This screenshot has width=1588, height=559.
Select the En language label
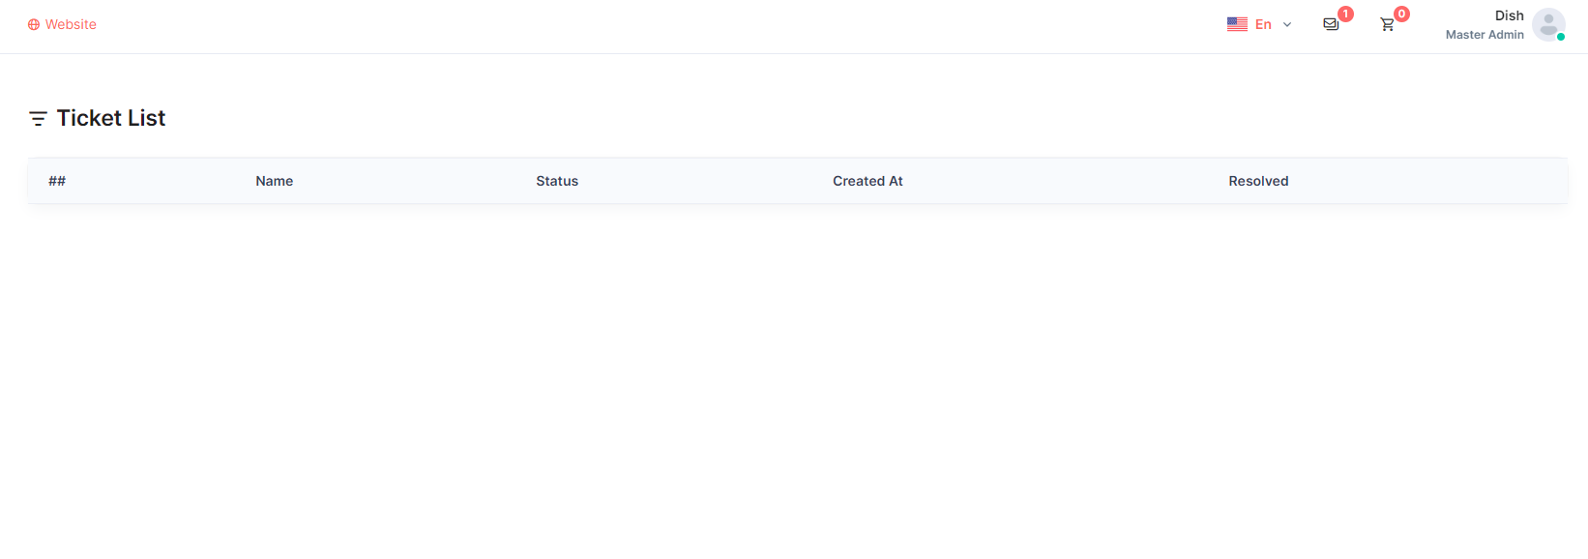click(x=1263, y=24)
